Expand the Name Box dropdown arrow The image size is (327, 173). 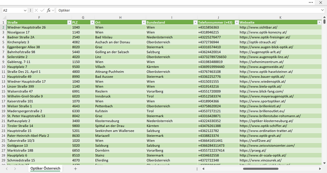click(x=25, y=10)
